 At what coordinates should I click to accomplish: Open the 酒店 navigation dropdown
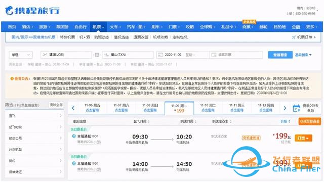27,27
